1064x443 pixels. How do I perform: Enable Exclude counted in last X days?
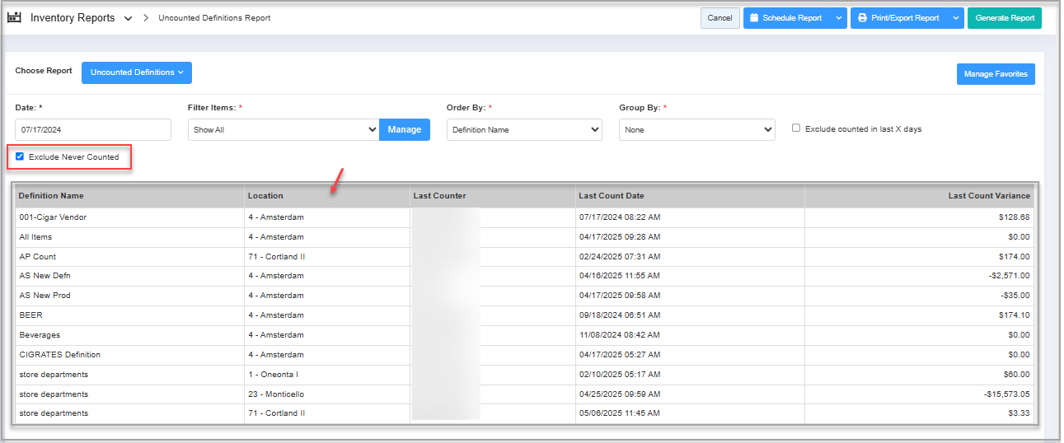point(796,128)
